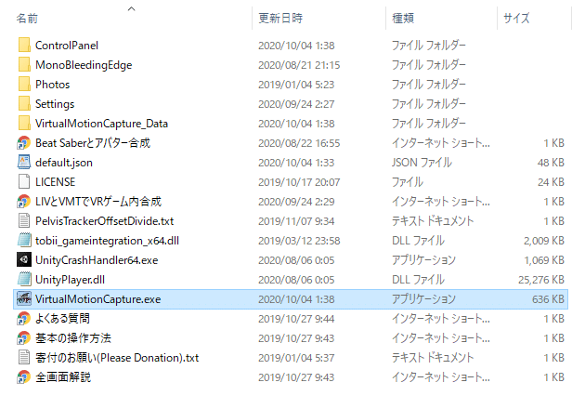Select the VirtualMotionCapture_Data folder name

pos(101,124)
